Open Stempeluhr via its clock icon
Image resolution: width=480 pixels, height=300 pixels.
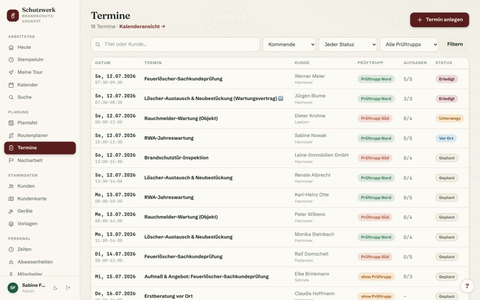tap(11, 59)
